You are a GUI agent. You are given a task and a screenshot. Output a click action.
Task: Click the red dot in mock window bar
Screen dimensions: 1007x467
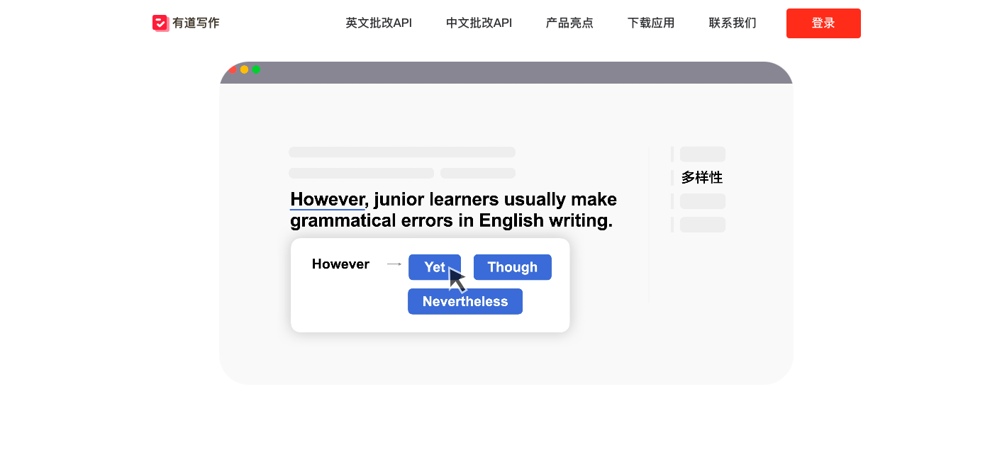tap(233, 69)
